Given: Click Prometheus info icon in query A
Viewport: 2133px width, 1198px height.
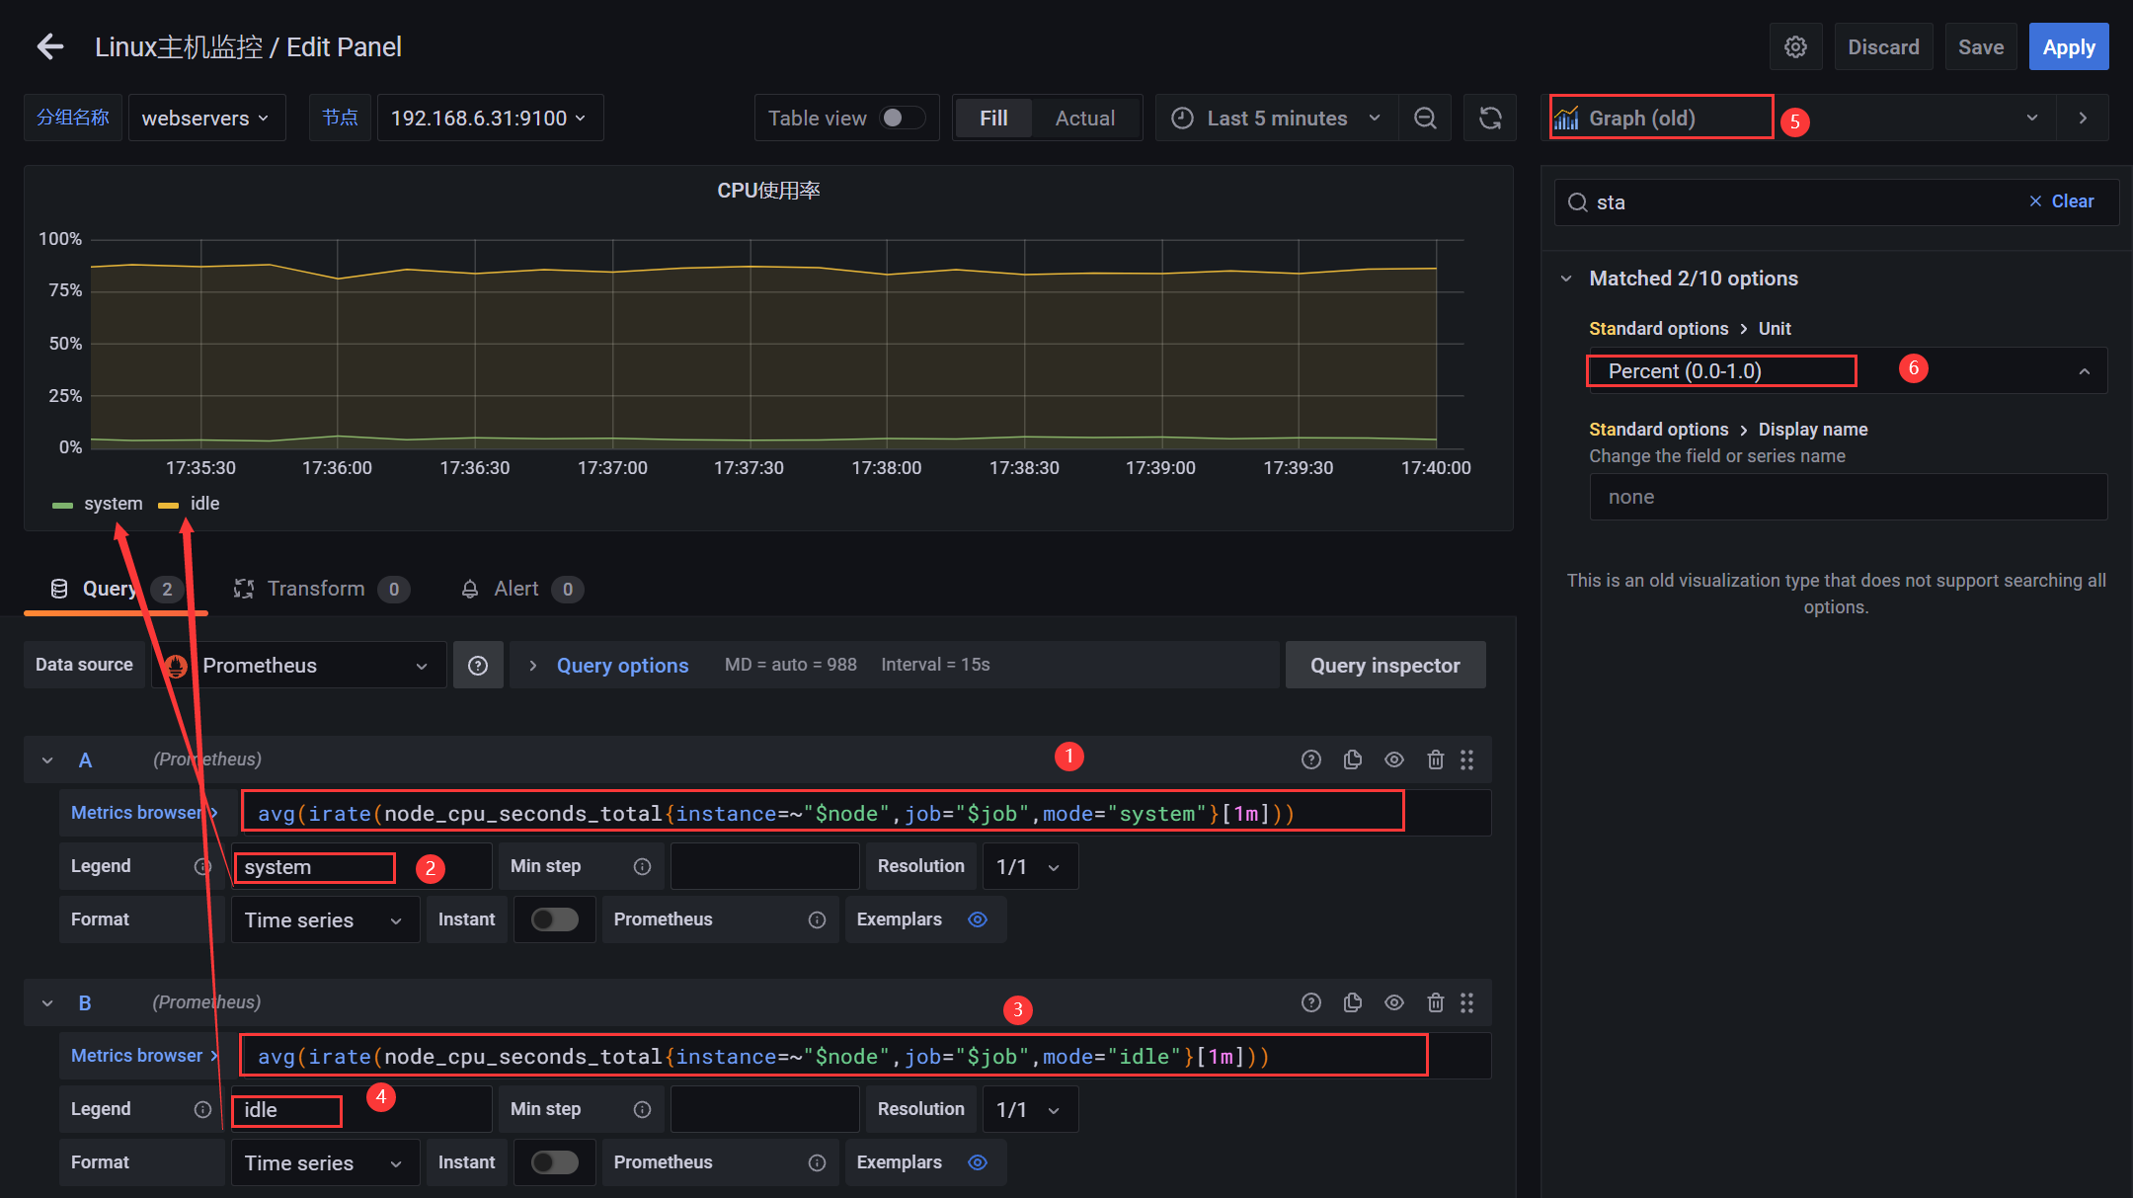Looking at the screenshot, I should click(817, 919).
